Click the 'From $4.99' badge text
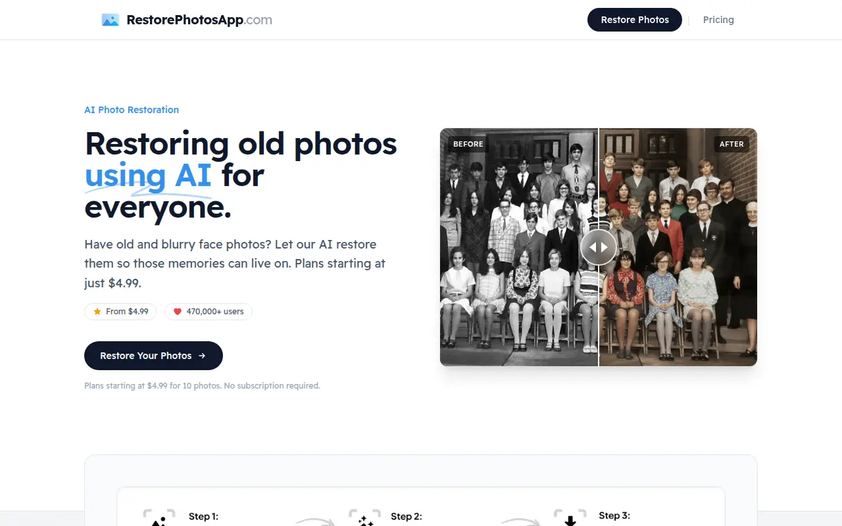The height and width of the screenshot is (526, 842). pos(127,312)
